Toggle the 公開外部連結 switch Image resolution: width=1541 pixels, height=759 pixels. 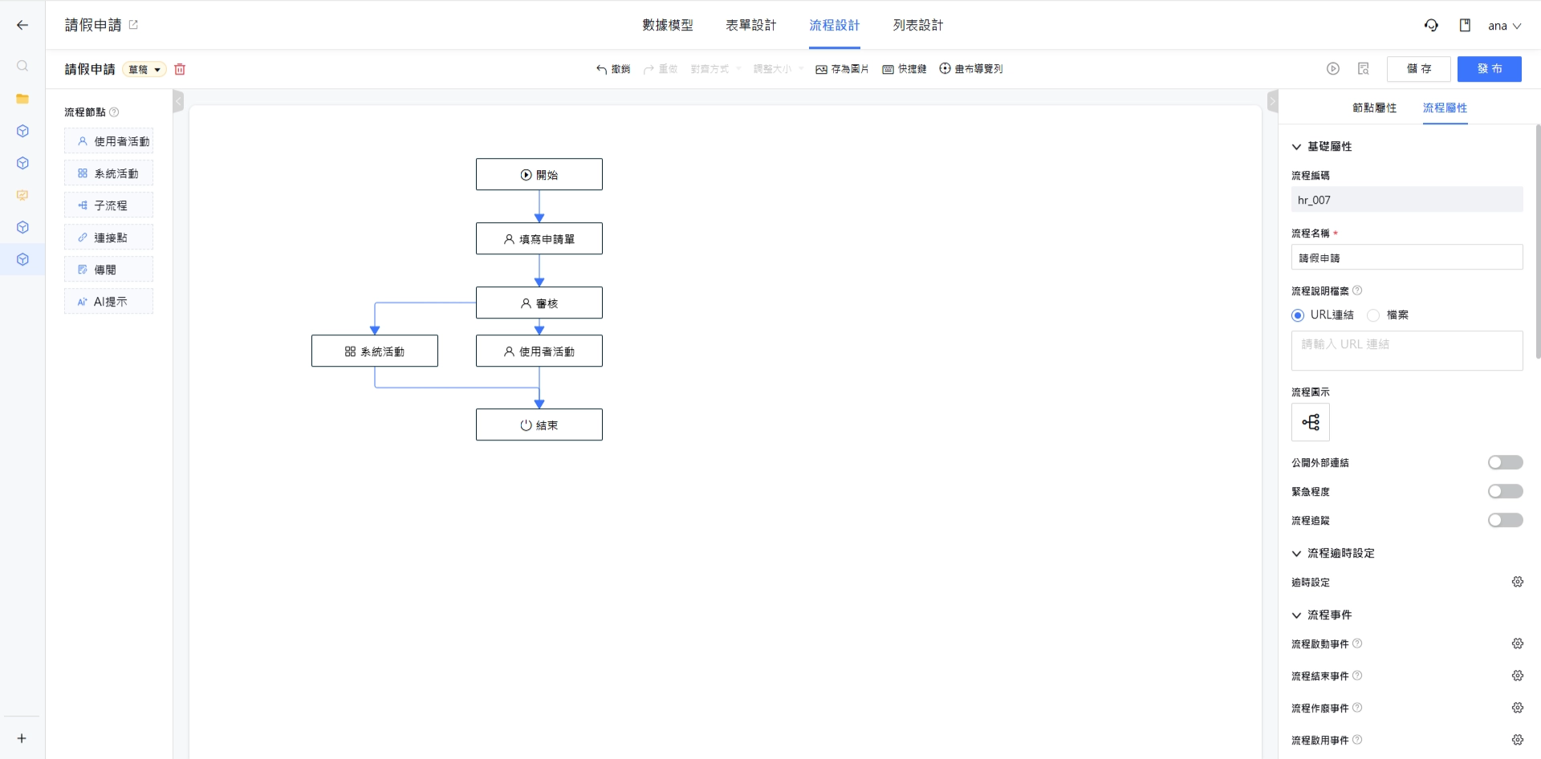tap(1505, 462)
